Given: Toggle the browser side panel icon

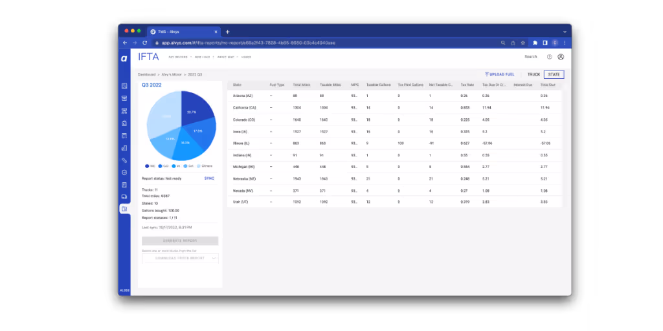Looking at the screenshot, I should tap(545, 43).
